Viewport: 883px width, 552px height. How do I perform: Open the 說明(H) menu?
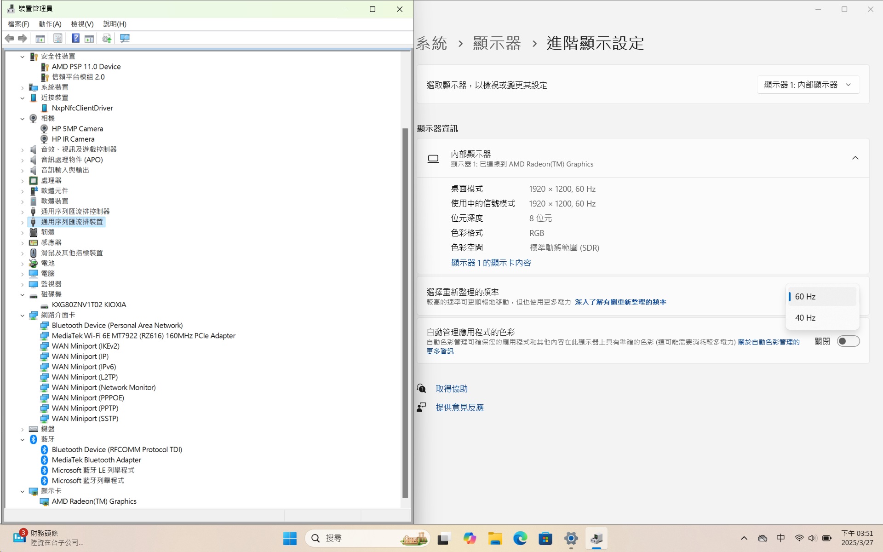115,24
